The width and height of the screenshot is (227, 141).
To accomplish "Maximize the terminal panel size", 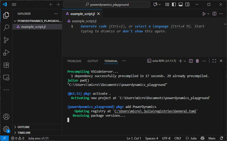I will [x=214, y=61].
